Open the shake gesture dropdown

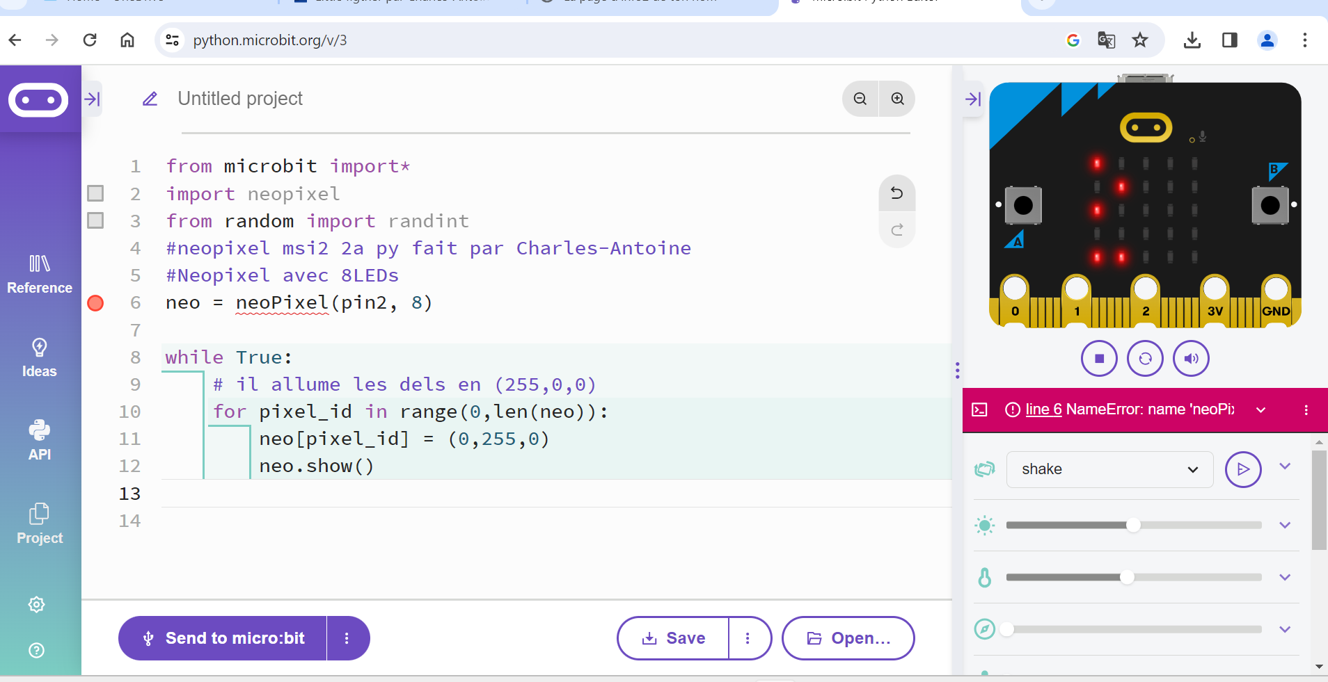tap(1109, 469)
